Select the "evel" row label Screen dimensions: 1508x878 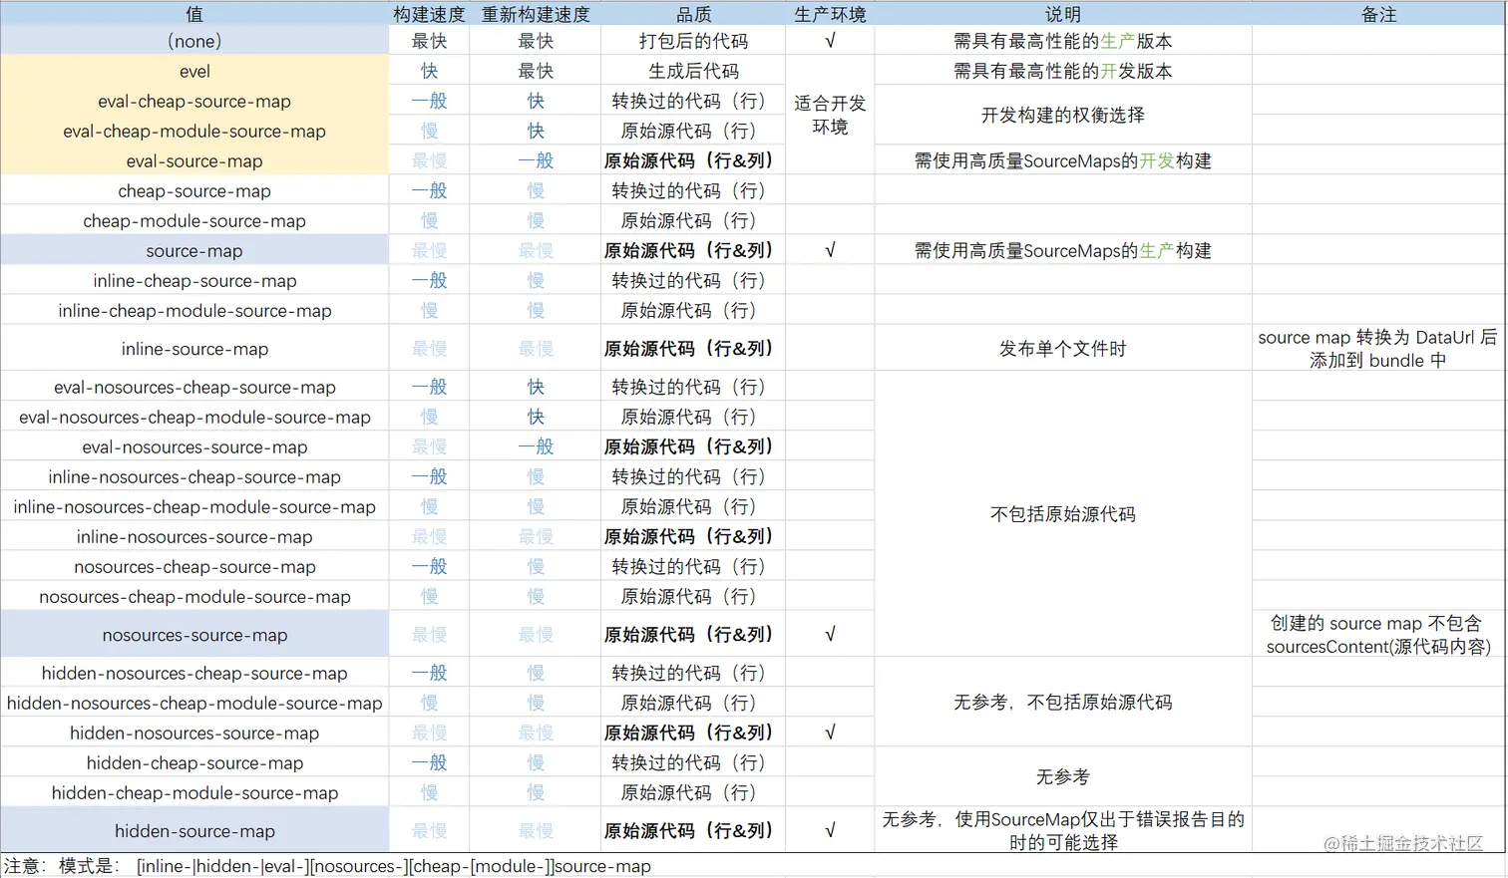(193, 71)
